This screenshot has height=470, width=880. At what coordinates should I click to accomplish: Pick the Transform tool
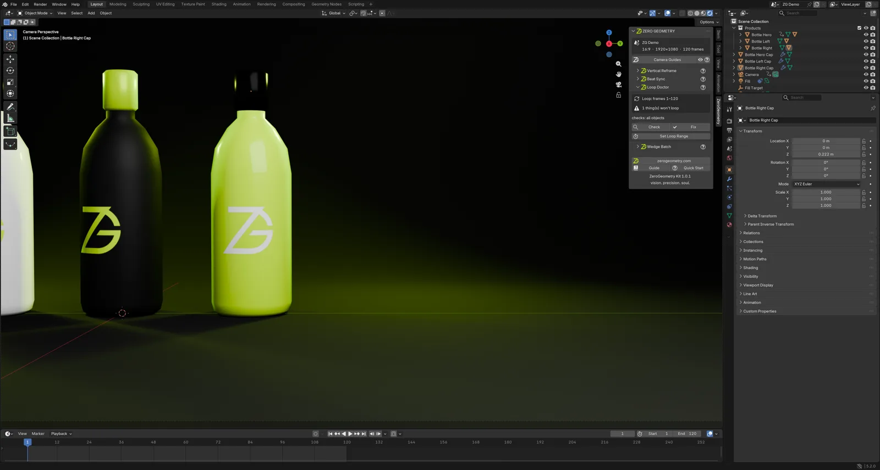pos(10,93)
